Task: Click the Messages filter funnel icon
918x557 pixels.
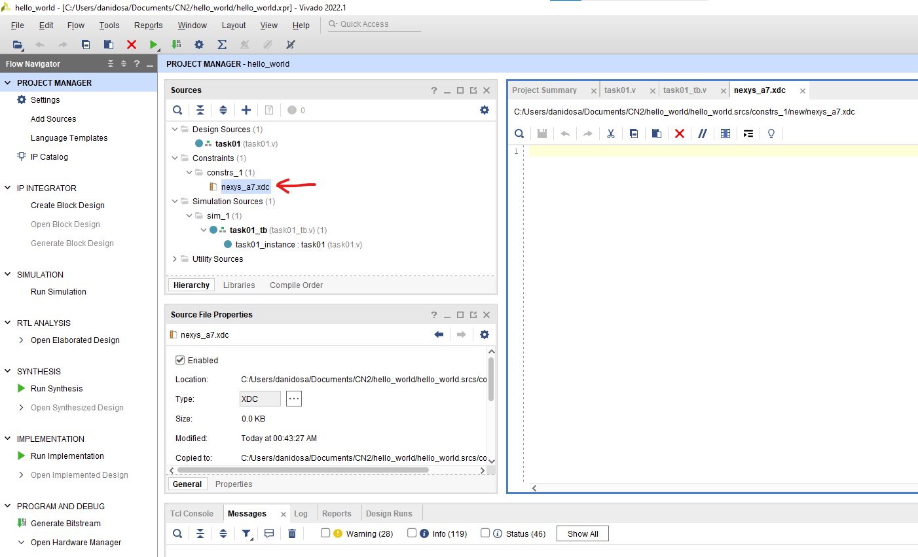Action: point(246,533)
